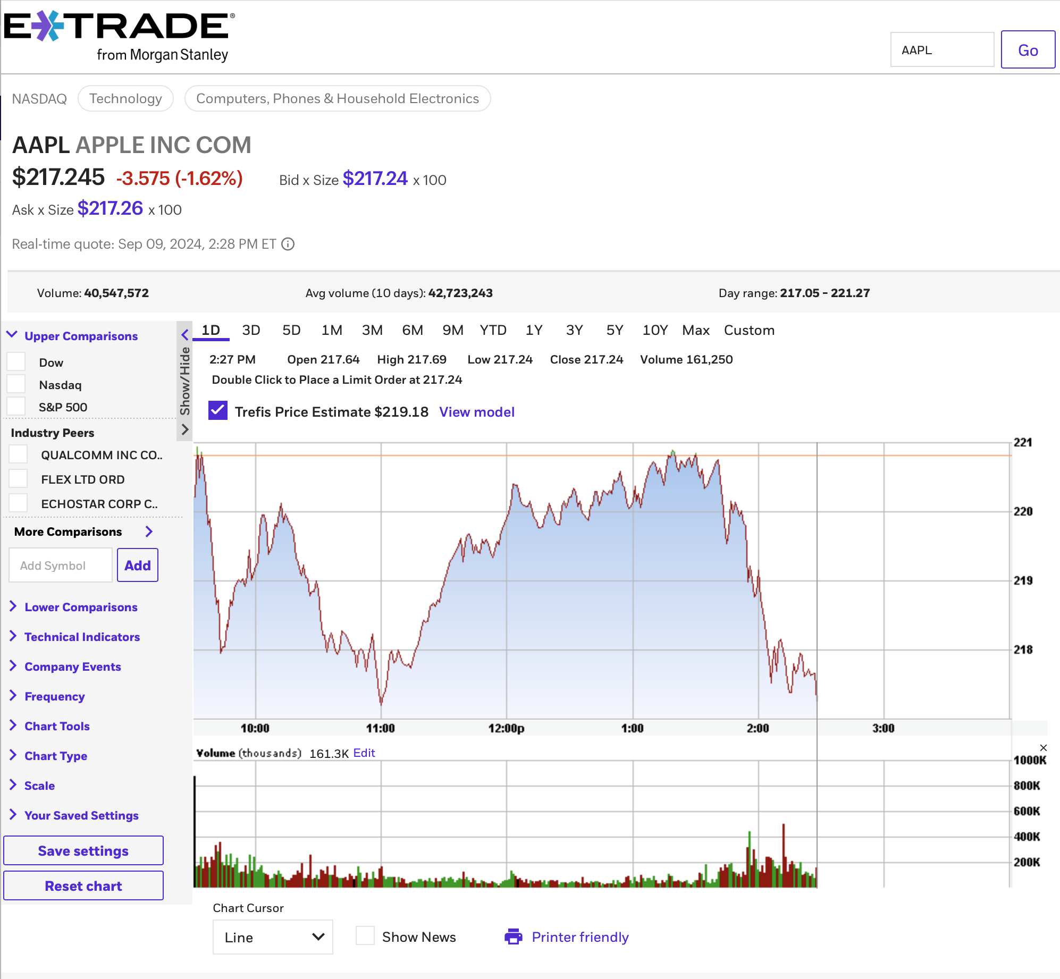Click the info icon next to real-time quote

pos(288,244)
